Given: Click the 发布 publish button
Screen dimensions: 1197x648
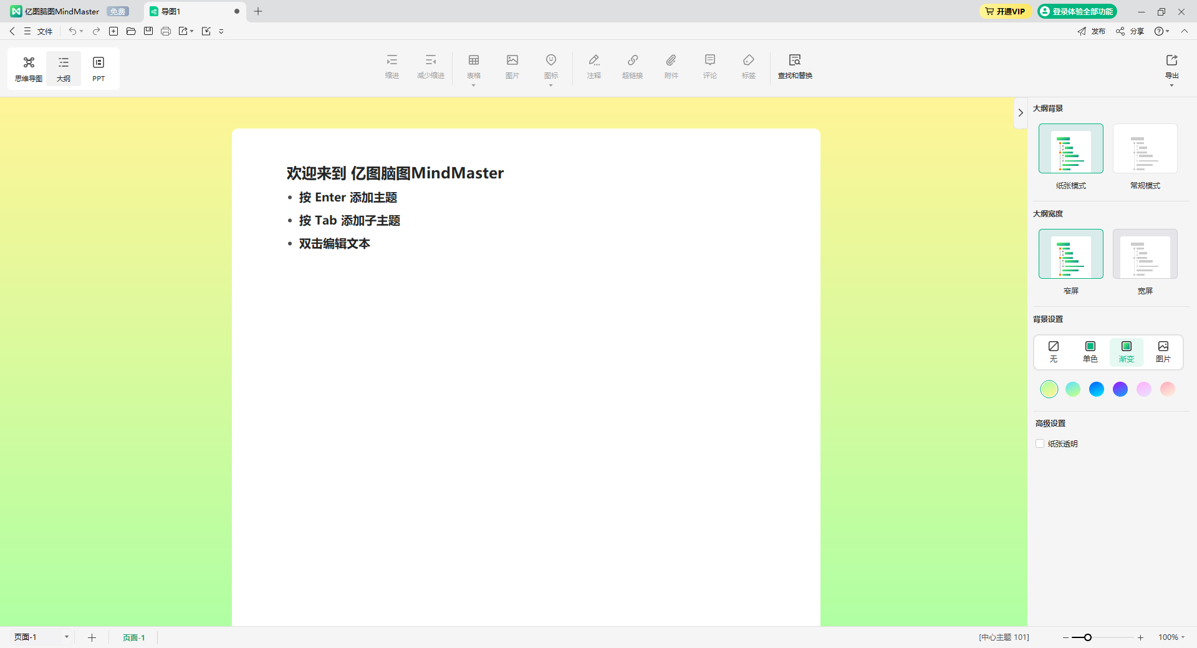Looking at the screenshot, I should (x=1092, y=31).
